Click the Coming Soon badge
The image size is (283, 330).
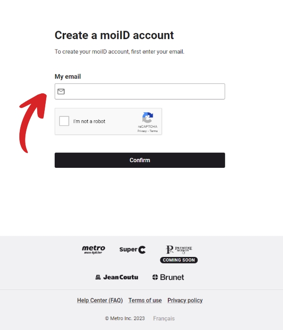179,260
